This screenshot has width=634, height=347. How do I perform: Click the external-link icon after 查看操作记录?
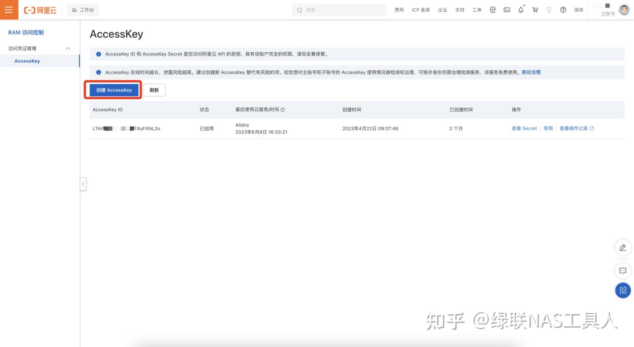click(x=592, y=128)
